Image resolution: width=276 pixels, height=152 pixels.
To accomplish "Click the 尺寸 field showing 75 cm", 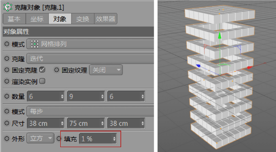I will pos(86,123).
